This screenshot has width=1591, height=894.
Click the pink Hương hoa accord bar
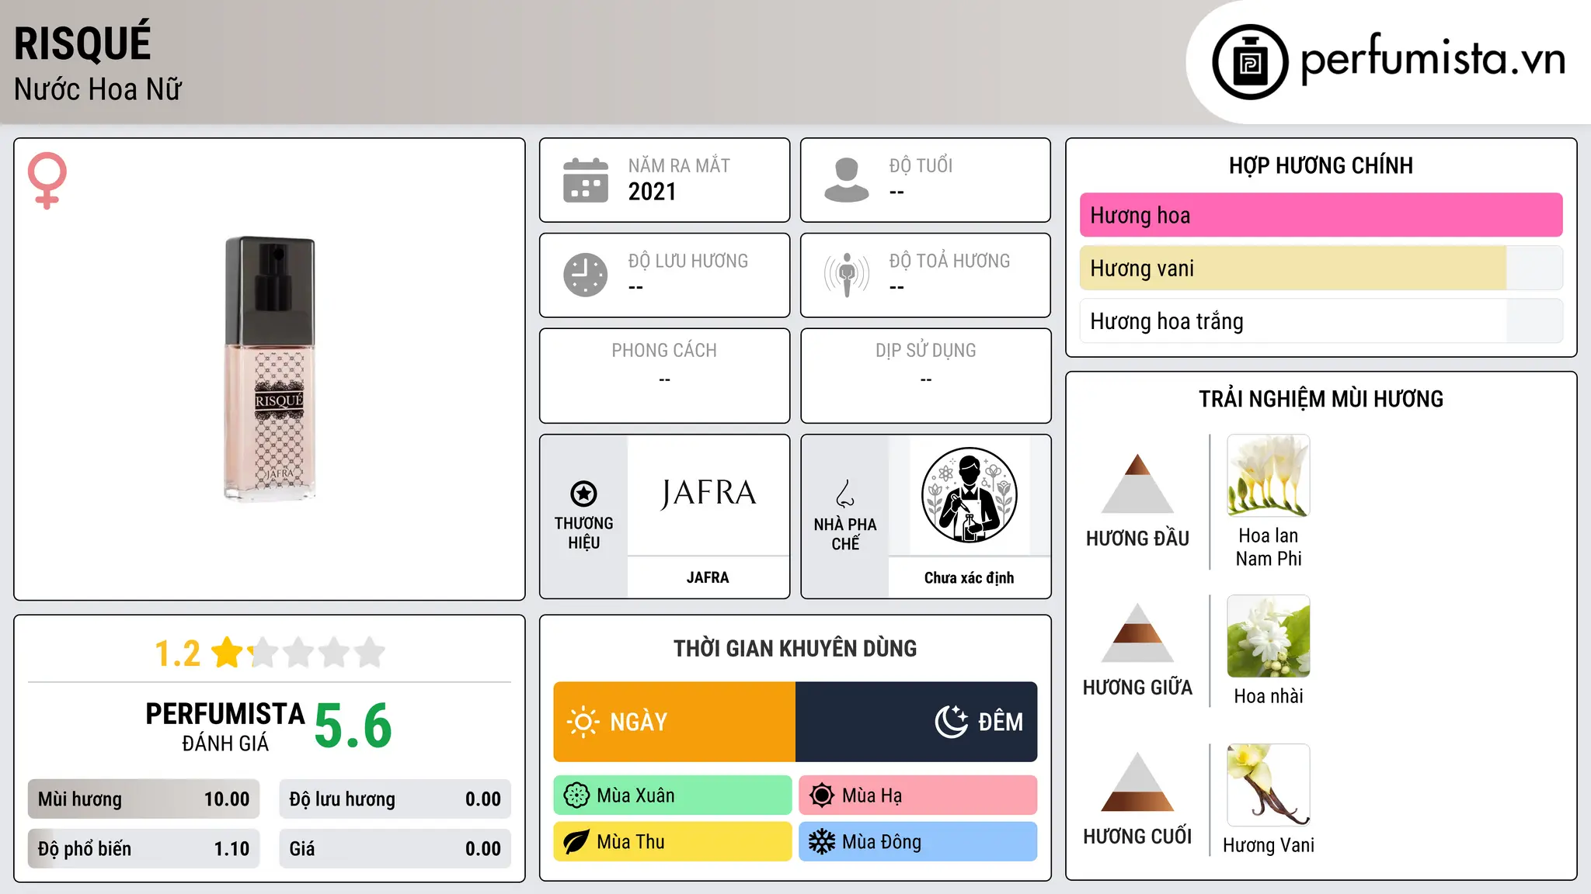pos(1321,215)
